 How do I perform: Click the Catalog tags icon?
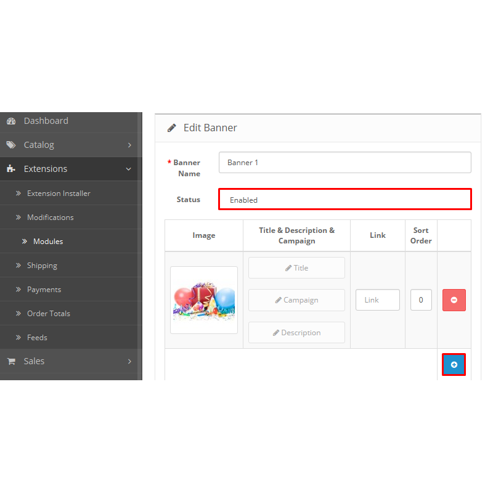click(x=11, y=145)
